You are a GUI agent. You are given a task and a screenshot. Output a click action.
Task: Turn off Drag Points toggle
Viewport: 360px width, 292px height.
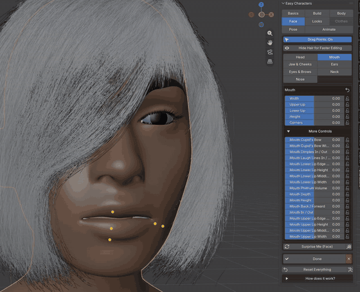[318, 39]
